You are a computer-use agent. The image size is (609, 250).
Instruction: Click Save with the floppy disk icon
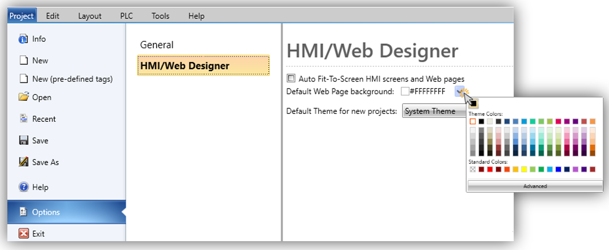33,140
